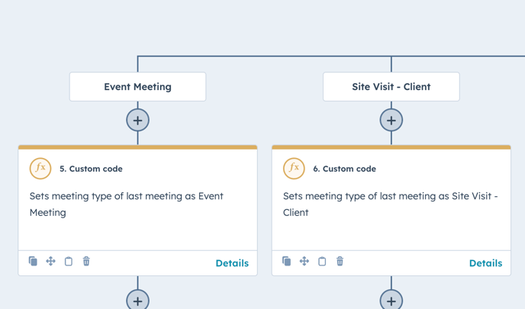Click the copy icon on action 5 card
This screenshot has width=525, height=309.
pos(33,261)
